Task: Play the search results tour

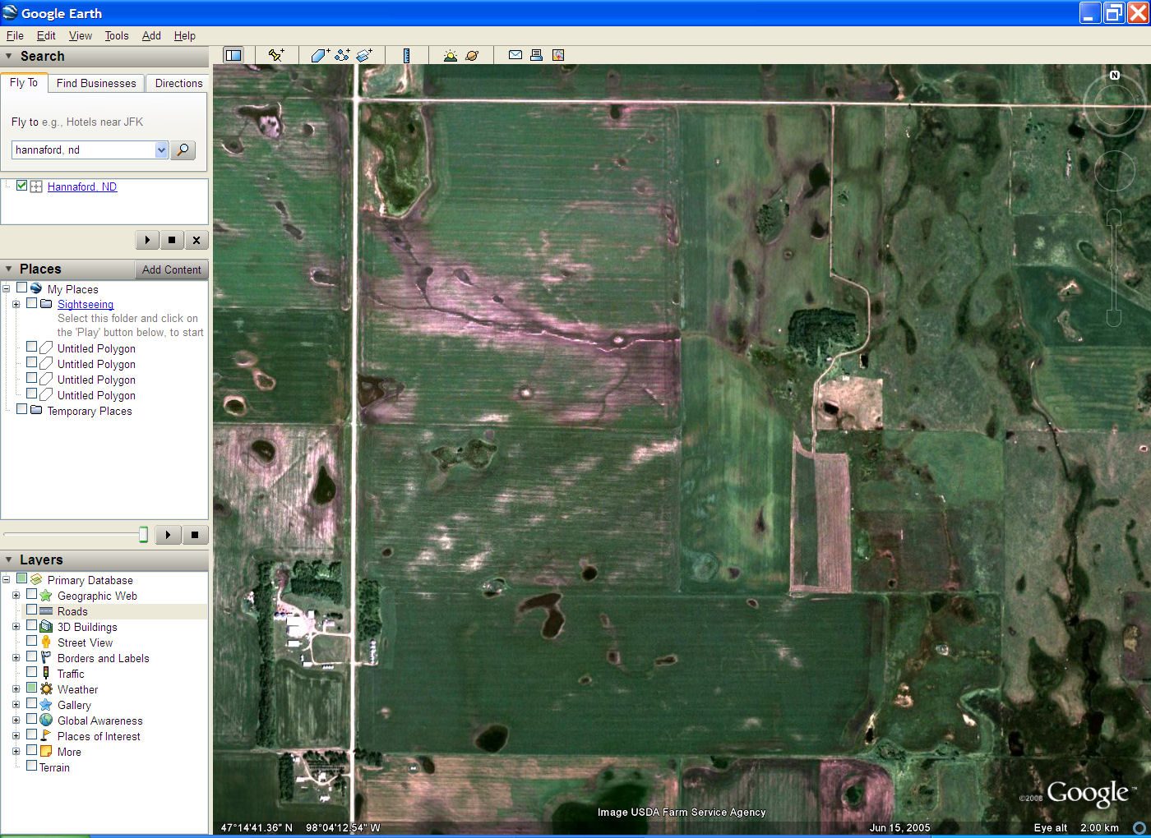Action: (x=147, y=240)
